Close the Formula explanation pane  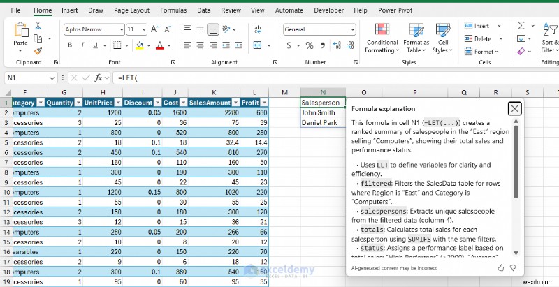coord(514,109)
